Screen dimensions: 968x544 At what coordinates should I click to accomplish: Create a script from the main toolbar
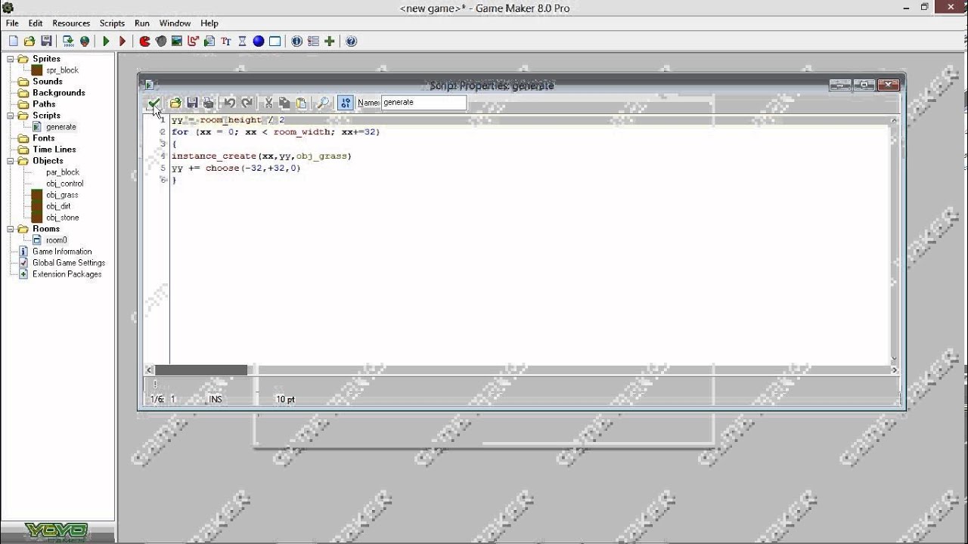[x=209, y=42]
